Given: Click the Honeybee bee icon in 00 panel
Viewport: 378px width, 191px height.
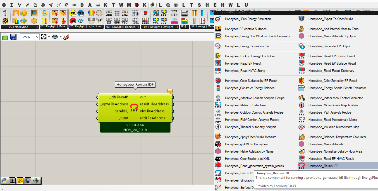Looking at the screenshot, I should (x=5, y=21).
